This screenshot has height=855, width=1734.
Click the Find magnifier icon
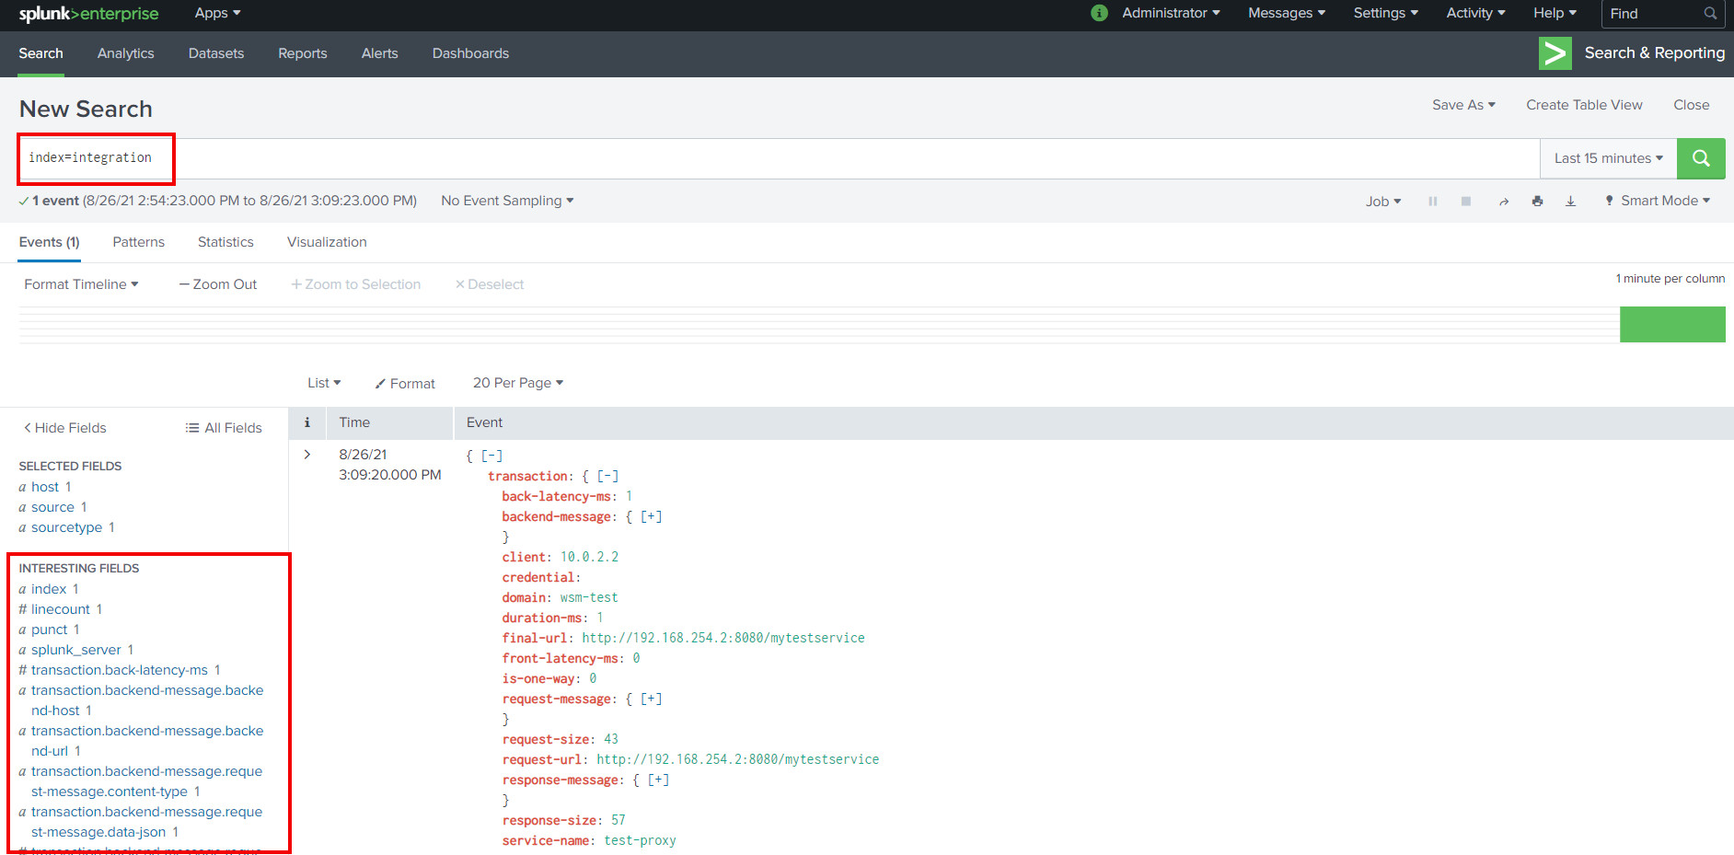point(1710,14)
